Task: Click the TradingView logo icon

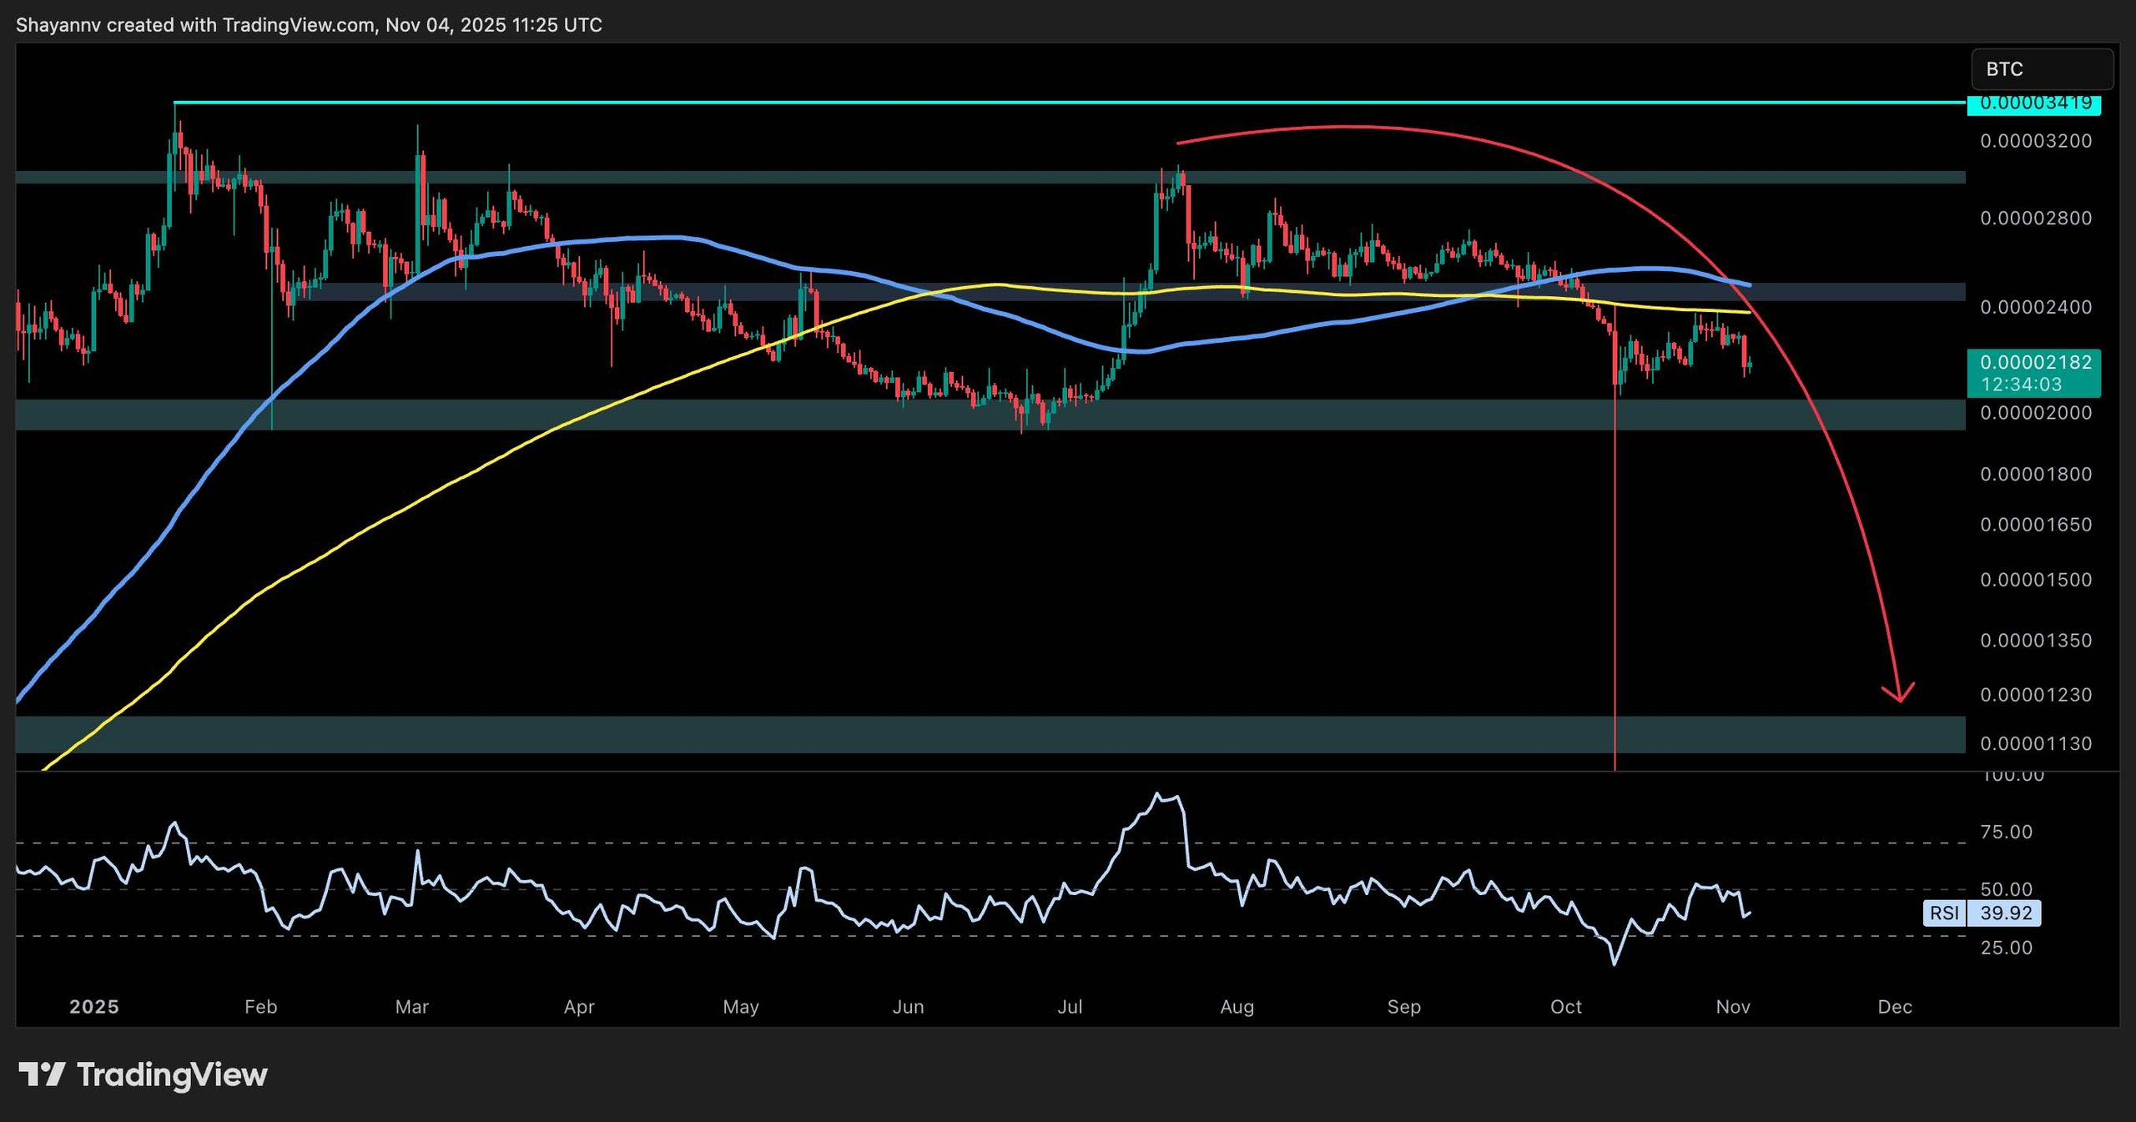Action: point(42,1074)
